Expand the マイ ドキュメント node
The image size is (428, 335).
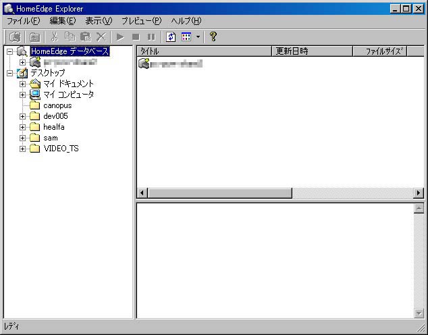click(23, 84)
